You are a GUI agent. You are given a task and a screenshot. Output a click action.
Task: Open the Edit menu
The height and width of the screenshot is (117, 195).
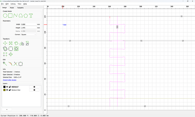[x=7, y=4]
